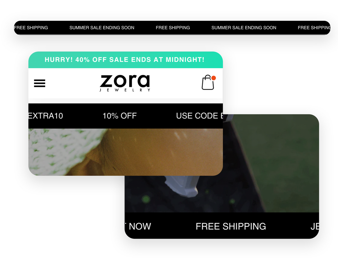338x278 pixels.
Task: Click the knit hat product photo
Action: [x=126, y=152]
